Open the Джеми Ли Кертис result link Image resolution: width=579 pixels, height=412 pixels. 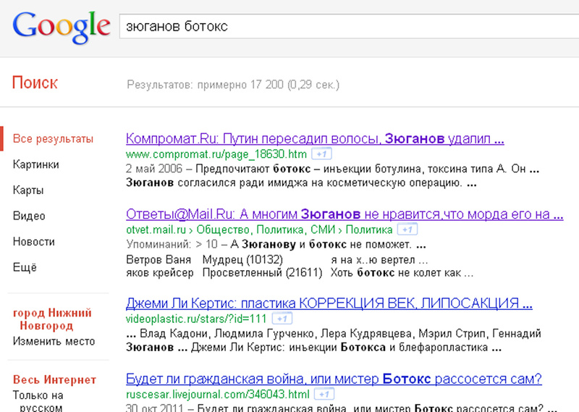[x=329, y=303]
